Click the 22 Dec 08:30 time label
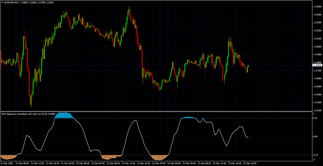The width and height of the screenshot is (323, 166). coord(114,163)
